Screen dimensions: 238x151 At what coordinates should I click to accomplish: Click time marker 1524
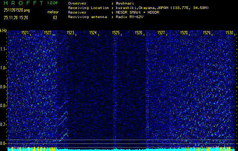93,32
